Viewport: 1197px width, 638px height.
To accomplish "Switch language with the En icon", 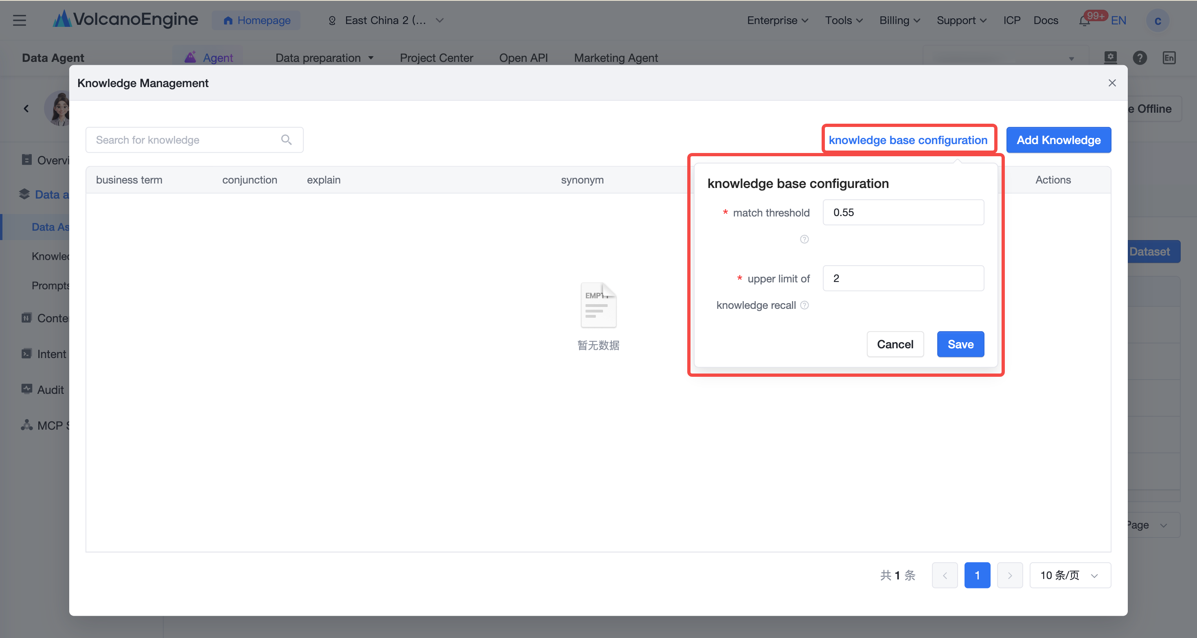I will [1169, 58].
